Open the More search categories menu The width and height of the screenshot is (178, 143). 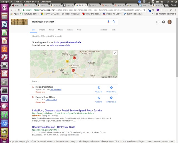pyautogui.click(x=79, y=30)
